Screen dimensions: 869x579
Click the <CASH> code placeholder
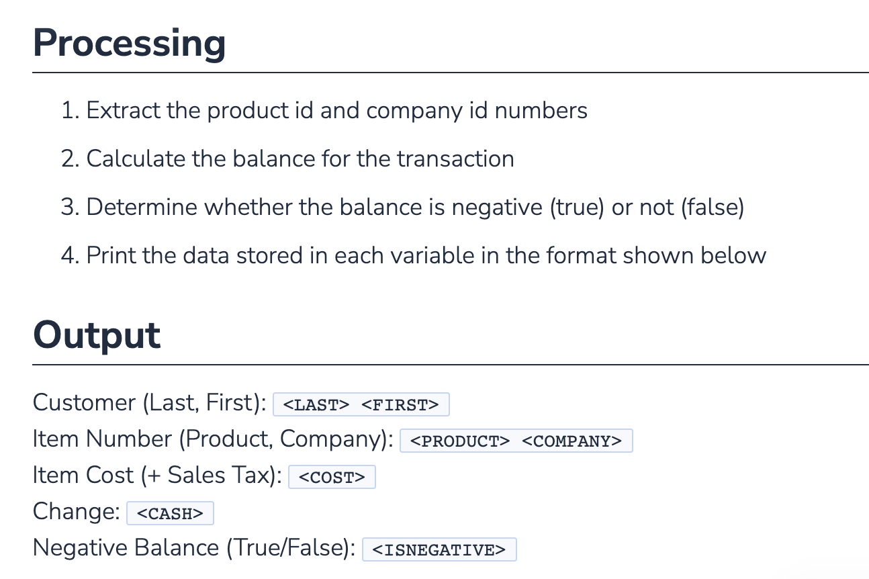coord(170,513)
